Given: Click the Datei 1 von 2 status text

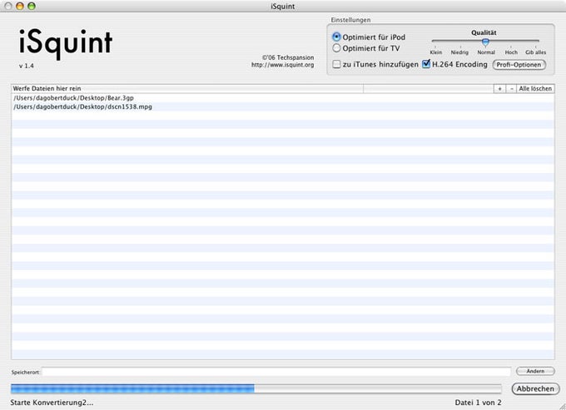Looking at the screenshot, I should pyautogui.click(x=478, y=403).
